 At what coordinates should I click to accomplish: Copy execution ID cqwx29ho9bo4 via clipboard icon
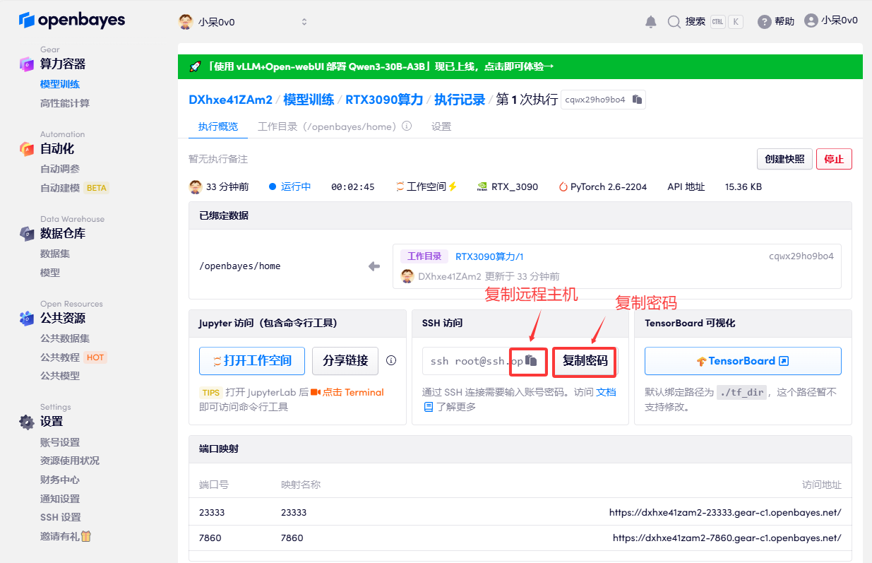pyautogui.click(x=637, y=100)
